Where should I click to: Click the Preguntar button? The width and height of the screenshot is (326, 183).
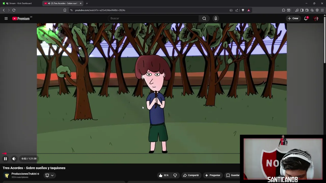[x=212, y=175]
